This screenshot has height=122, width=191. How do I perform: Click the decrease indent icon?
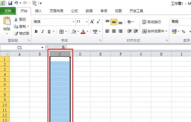[x=129, y=31]
